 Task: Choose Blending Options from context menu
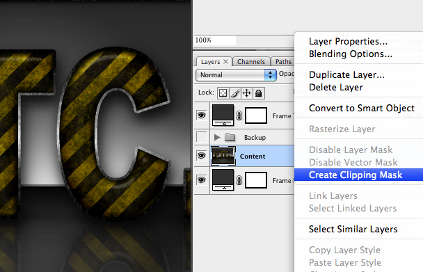pyautogui.click(x=351, y=54)
